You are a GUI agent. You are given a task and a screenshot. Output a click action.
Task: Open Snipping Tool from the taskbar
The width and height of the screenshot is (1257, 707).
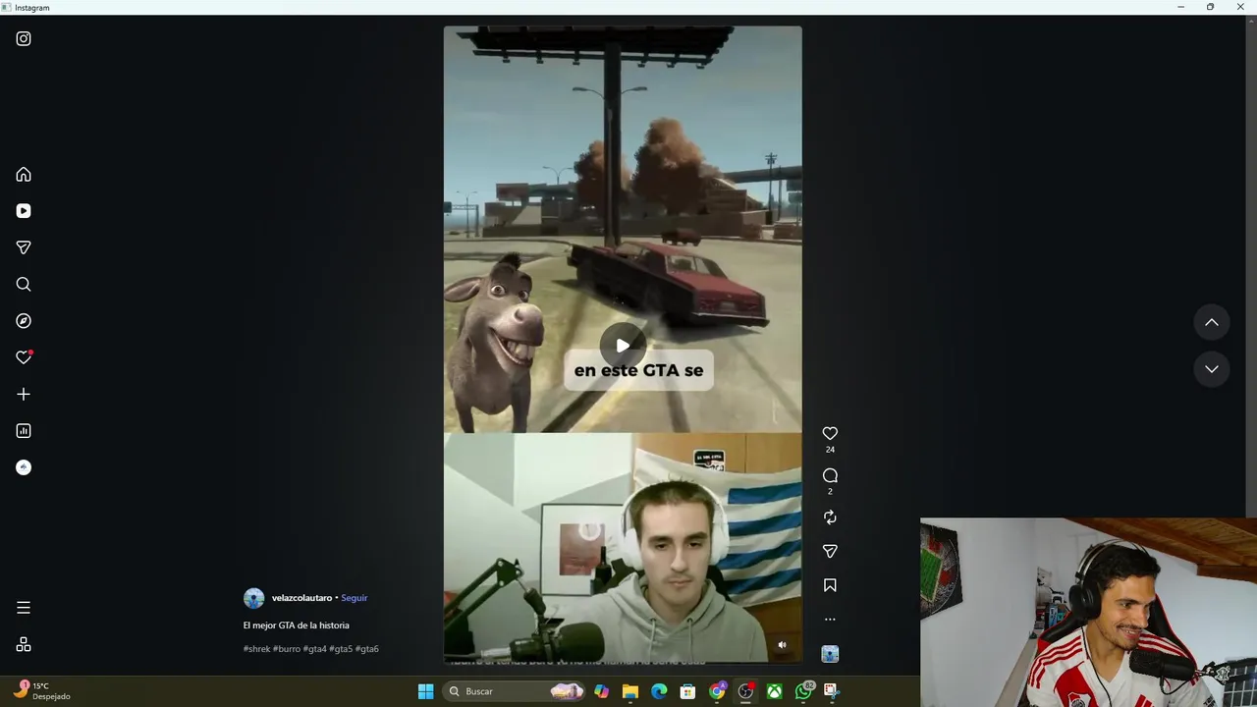point(831,691)
